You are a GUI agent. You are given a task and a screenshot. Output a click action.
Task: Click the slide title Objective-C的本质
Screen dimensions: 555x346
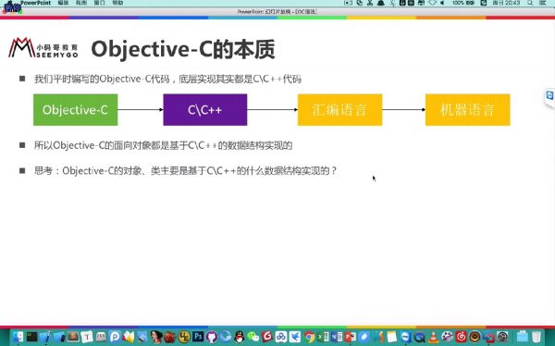(183, 49)
